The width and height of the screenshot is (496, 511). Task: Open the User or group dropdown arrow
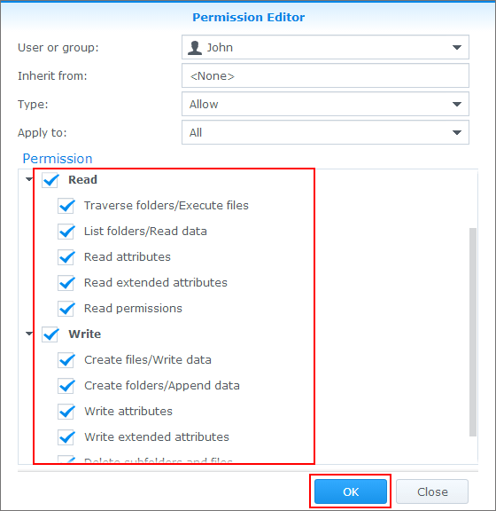coord(457,48)
